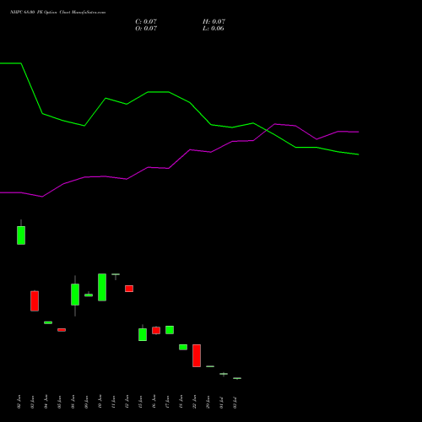The height and width of the screenshot is (422, 422).
Task: Select the '03 Jun' date axis label
Action: point(32,402)
